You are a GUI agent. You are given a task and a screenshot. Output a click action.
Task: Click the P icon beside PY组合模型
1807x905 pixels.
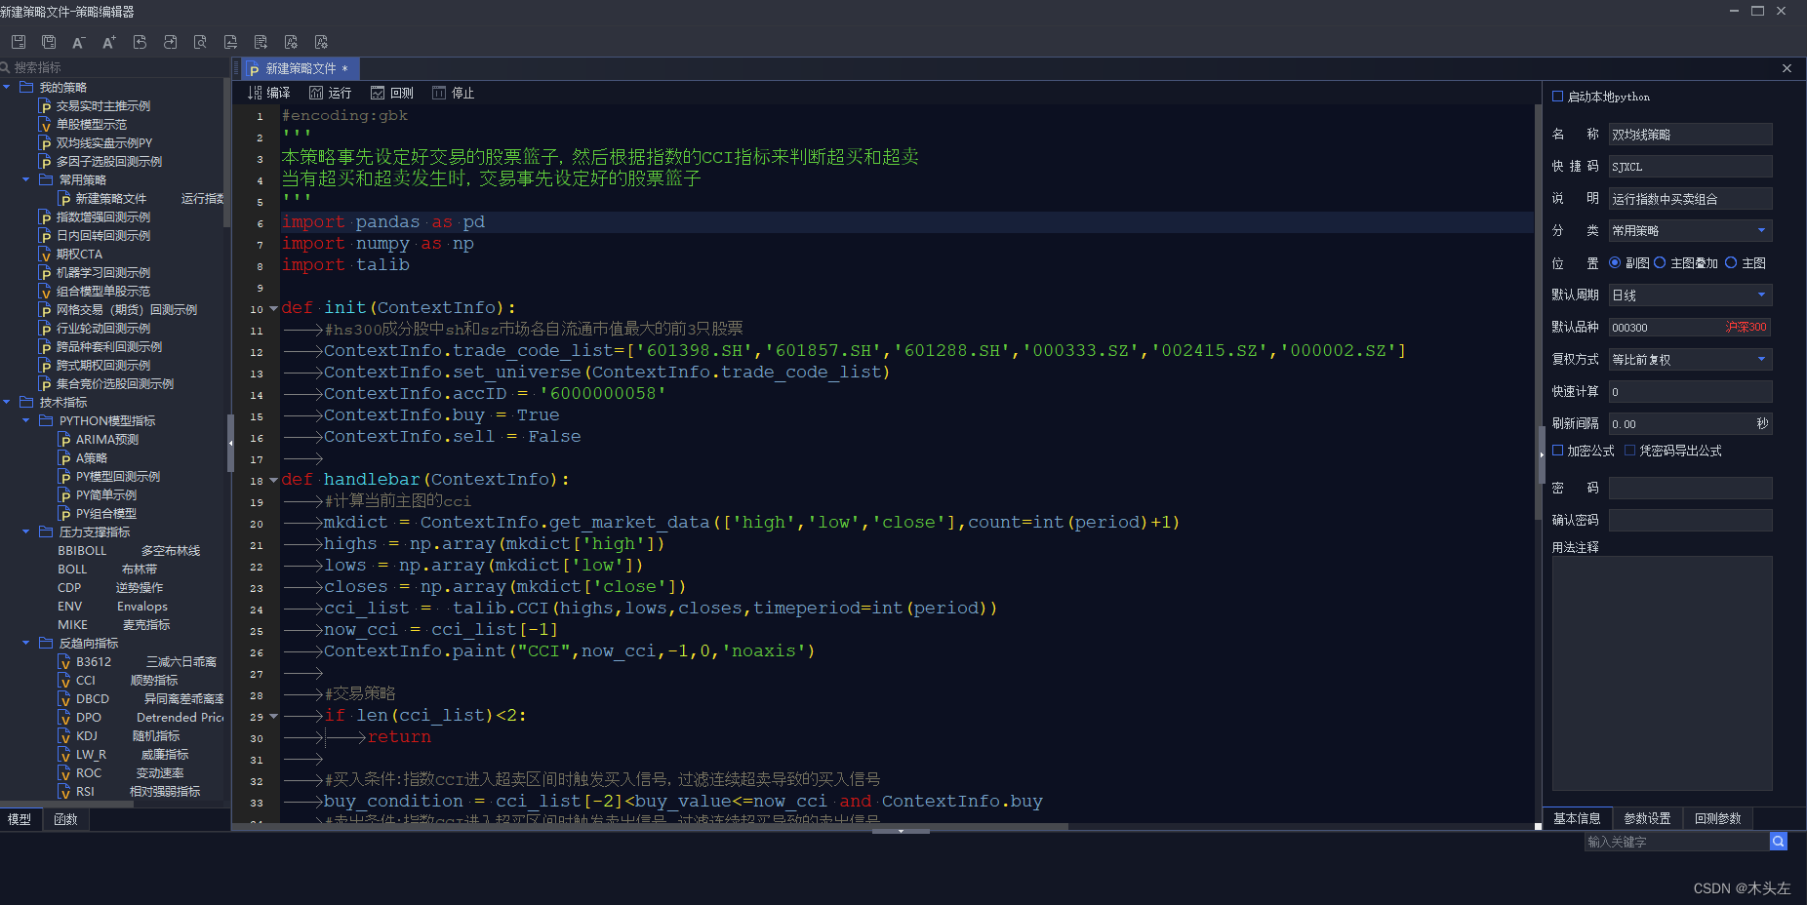(64, 514)
